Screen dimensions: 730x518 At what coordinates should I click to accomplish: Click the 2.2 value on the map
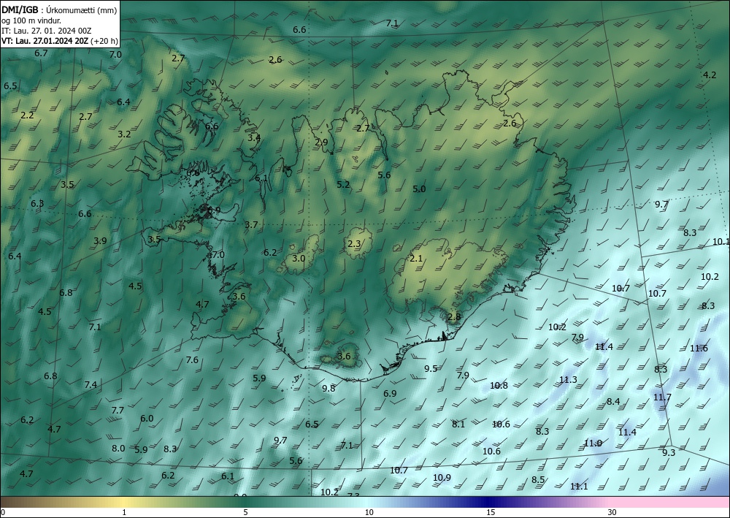[28, 115]
